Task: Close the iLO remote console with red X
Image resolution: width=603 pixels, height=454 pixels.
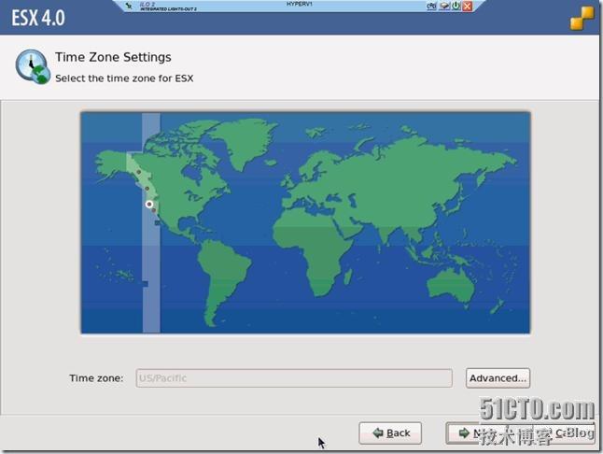Action: (x=468, y=6)
